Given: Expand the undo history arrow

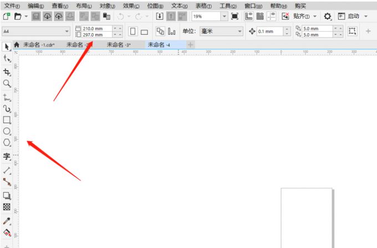Looking at the screenshot, I should (129, 16).
